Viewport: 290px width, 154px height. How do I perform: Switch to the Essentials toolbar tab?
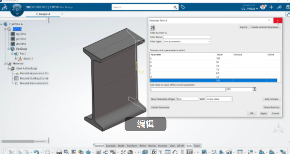pos(111,146)
